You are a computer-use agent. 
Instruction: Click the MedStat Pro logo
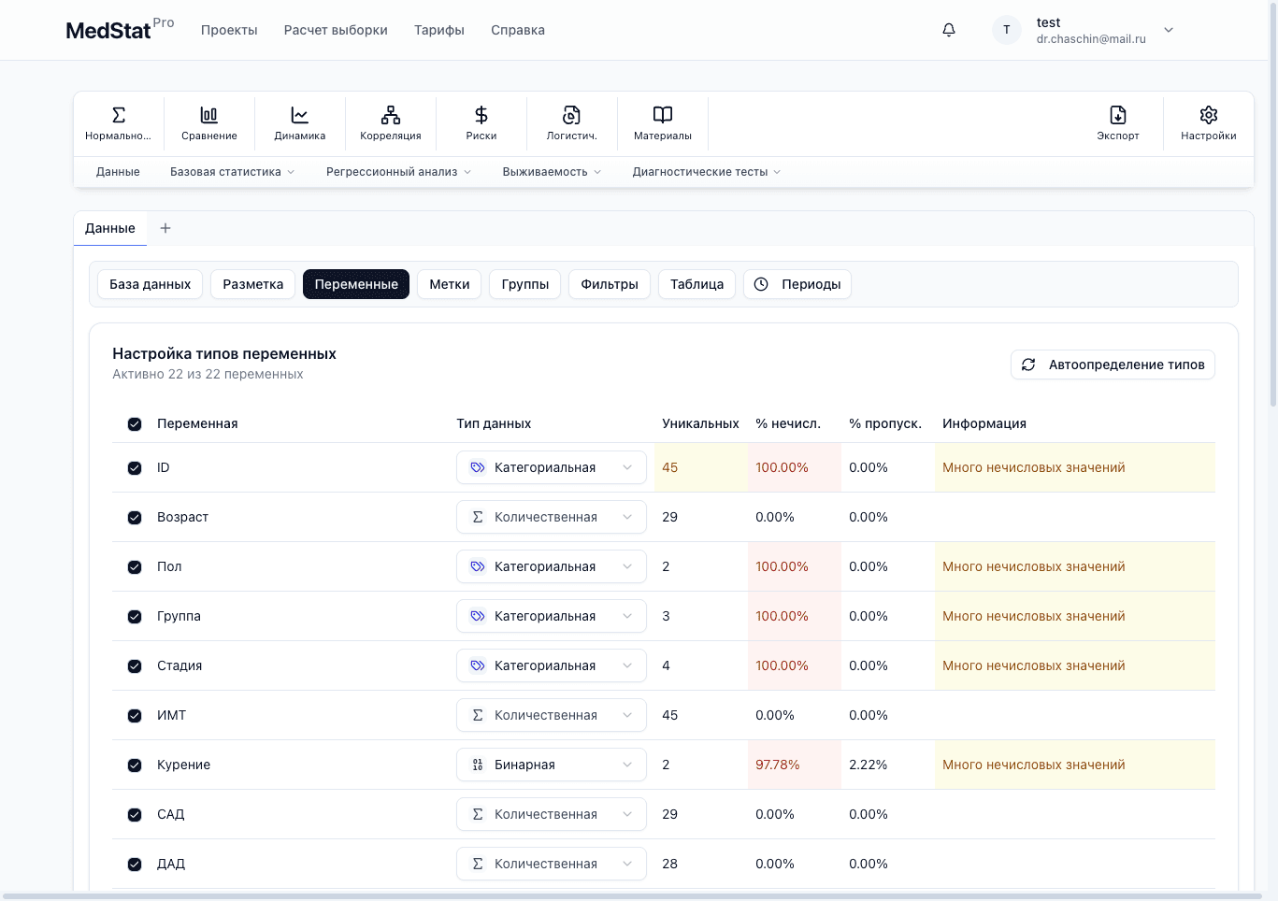tap(120, 30)
